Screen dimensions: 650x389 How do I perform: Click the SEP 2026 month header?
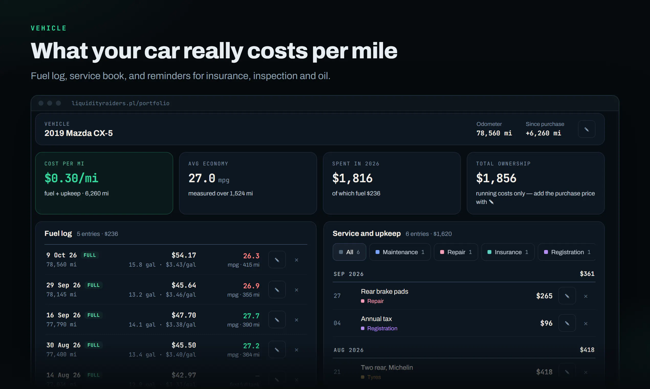(x=349, y=274)
